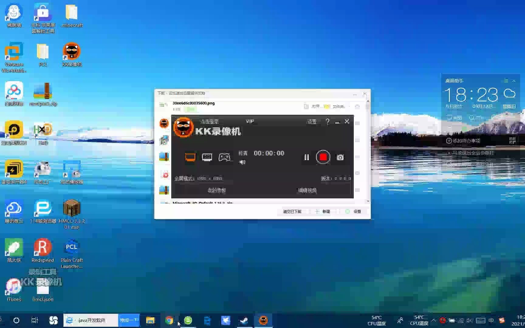This screenshot has height=328, width=525.
Task: Open VMware Workstation desktop shortcut
Action: tap(14, 57)
